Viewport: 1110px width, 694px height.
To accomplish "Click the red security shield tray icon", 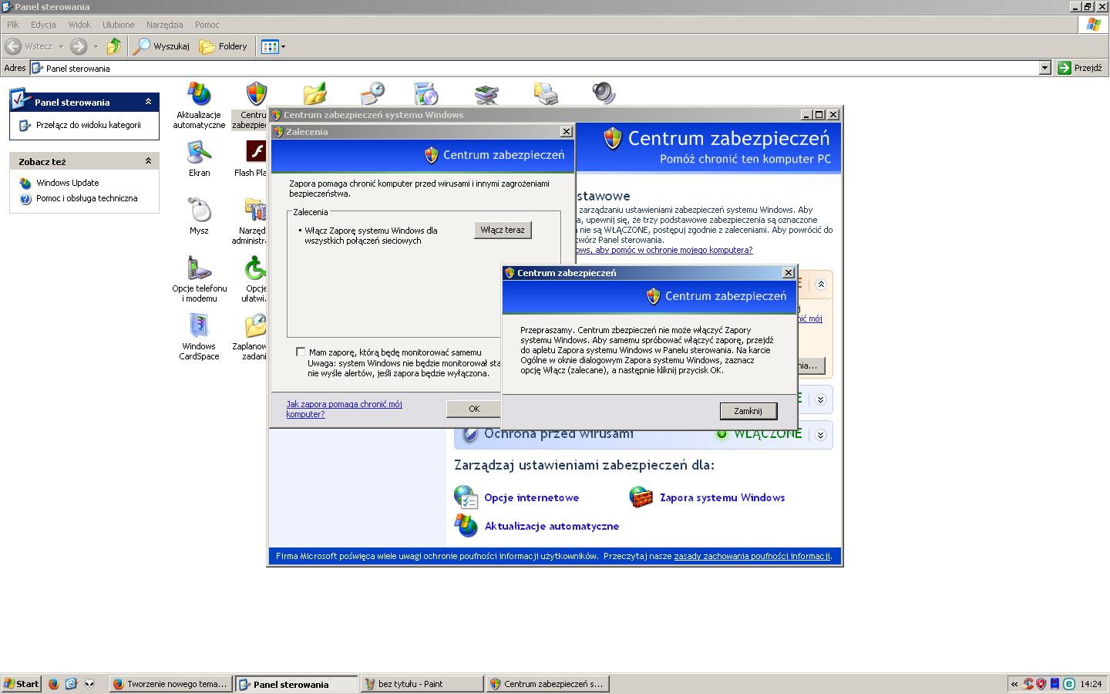I will (1041, 684).
